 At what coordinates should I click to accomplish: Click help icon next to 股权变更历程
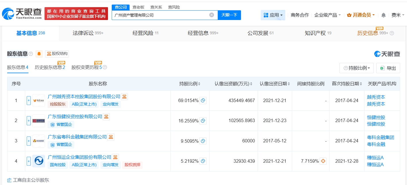coord(105,67)
